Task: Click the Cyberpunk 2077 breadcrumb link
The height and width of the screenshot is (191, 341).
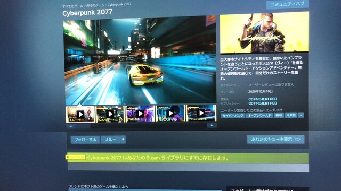Action: [x=119, y=4]
